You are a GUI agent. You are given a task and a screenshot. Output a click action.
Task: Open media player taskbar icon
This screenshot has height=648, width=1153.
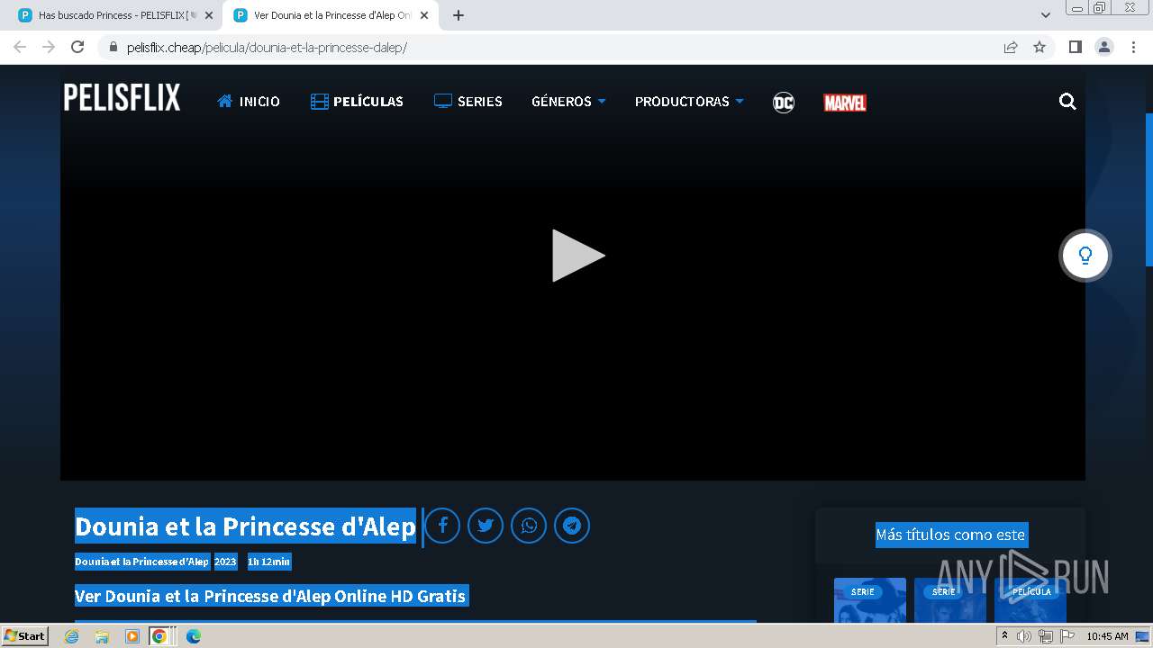pyautogui.click(x=132, y=636)
